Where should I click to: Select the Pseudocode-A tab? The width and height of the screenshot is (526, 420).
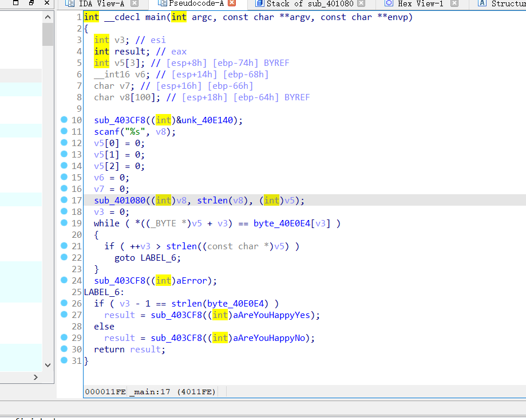196,3
